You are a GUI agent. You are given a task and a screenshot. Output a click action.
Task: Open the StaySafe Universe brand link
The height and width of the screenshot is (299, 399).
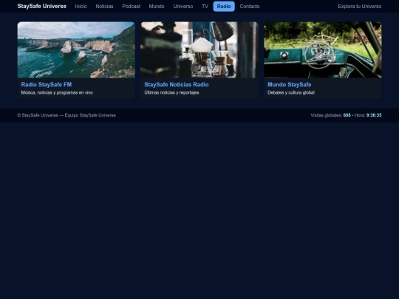pos(41,6)
